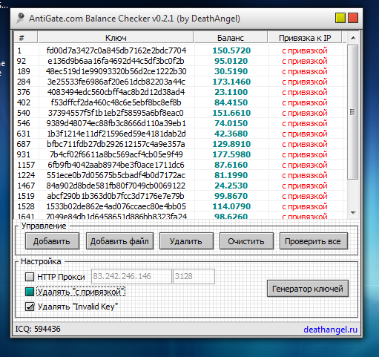Click the scrollbar up arrow
The image size is (379, 357).
click(353, 38)
